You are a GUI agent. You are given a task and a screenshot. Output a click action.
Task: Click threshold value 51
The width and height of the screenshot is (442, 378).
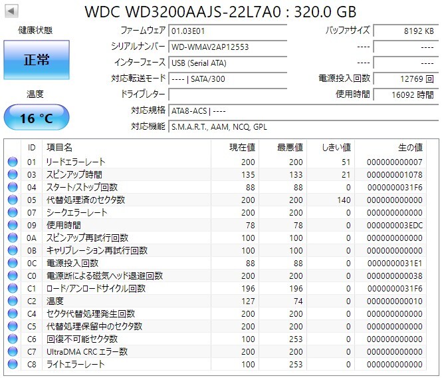346,162
